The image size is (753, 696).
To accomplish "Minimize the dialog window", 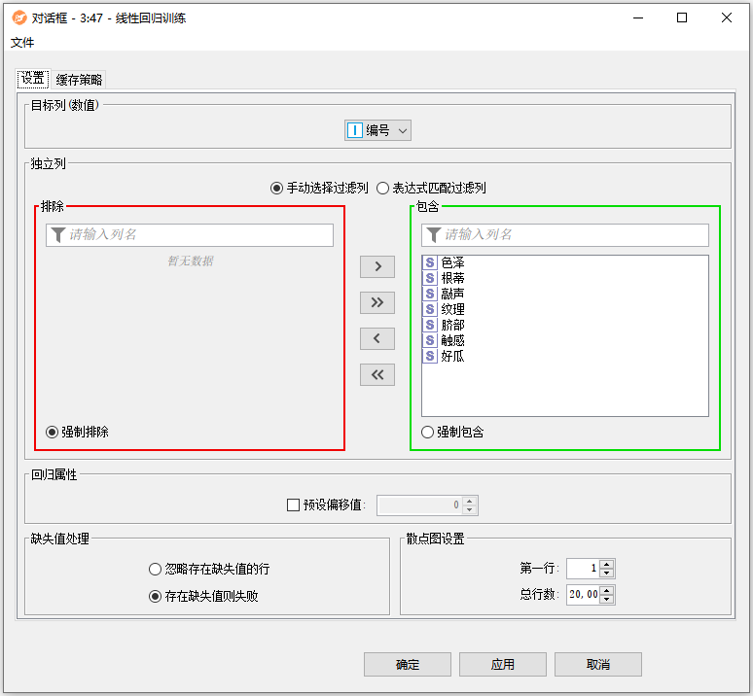I will click(638, 17).
